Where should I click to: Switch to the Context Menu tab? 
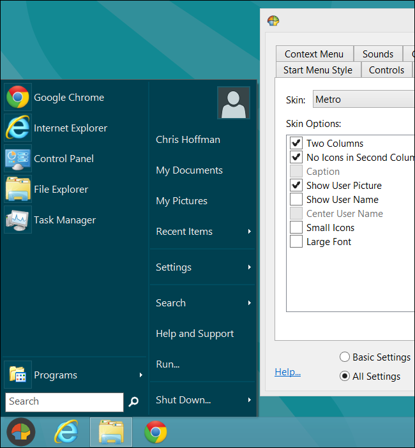click(x=314, y=54)
